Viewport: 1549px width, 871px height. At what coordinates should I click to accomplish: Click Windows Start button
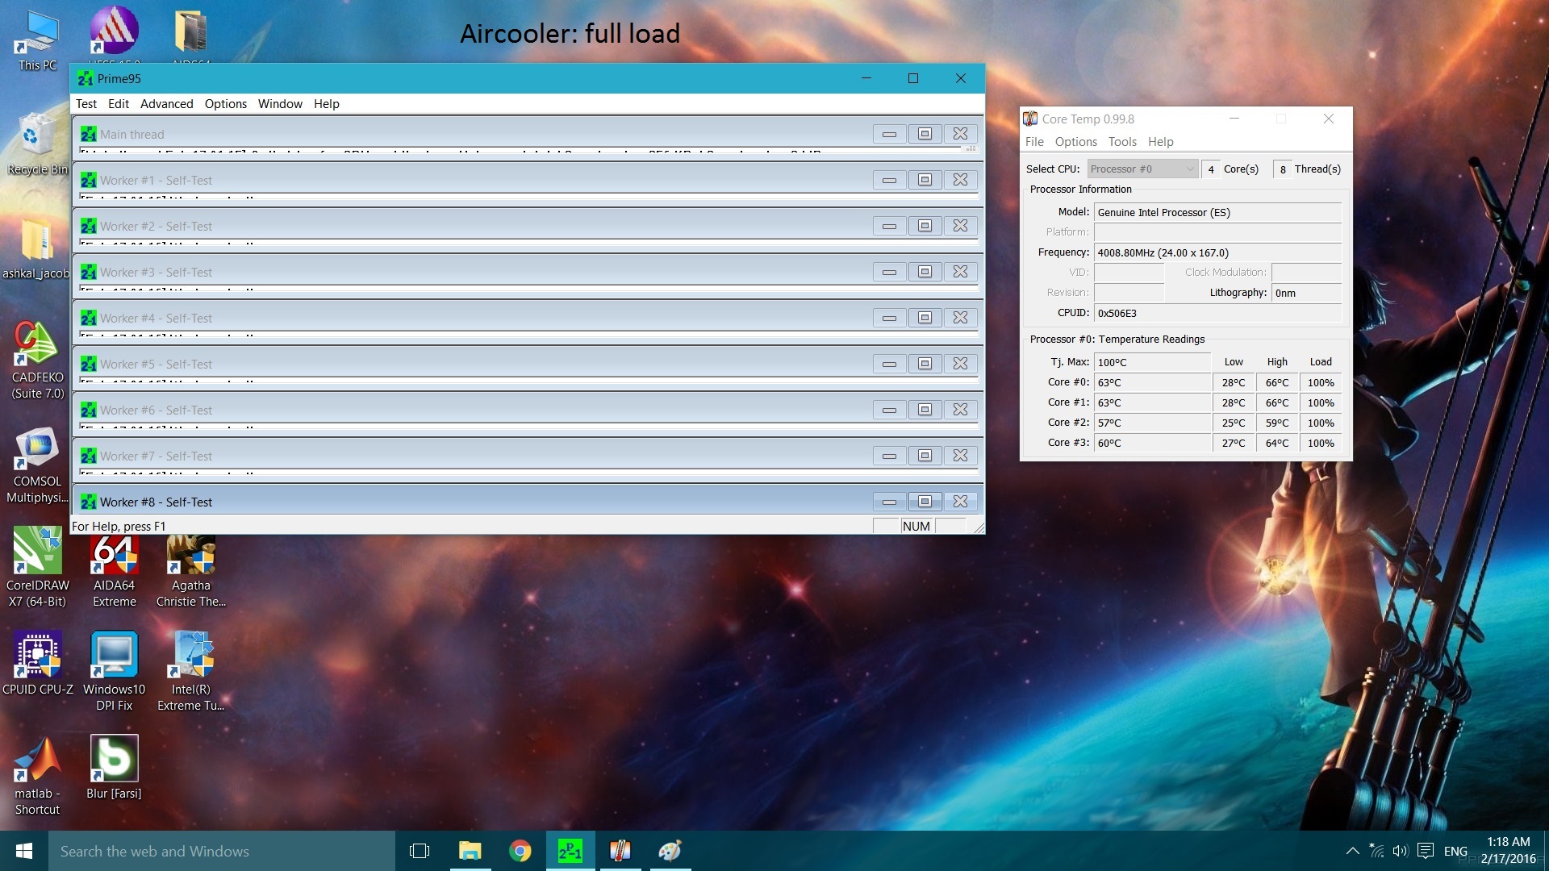click(24, 851)
